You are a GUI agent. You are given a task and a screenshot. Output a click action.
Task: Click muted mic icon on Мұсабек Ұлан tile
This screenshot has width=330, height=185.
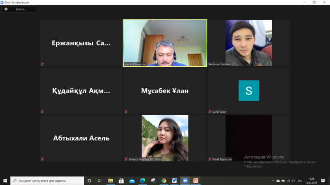pyautogui.click(x=126, y=111)
